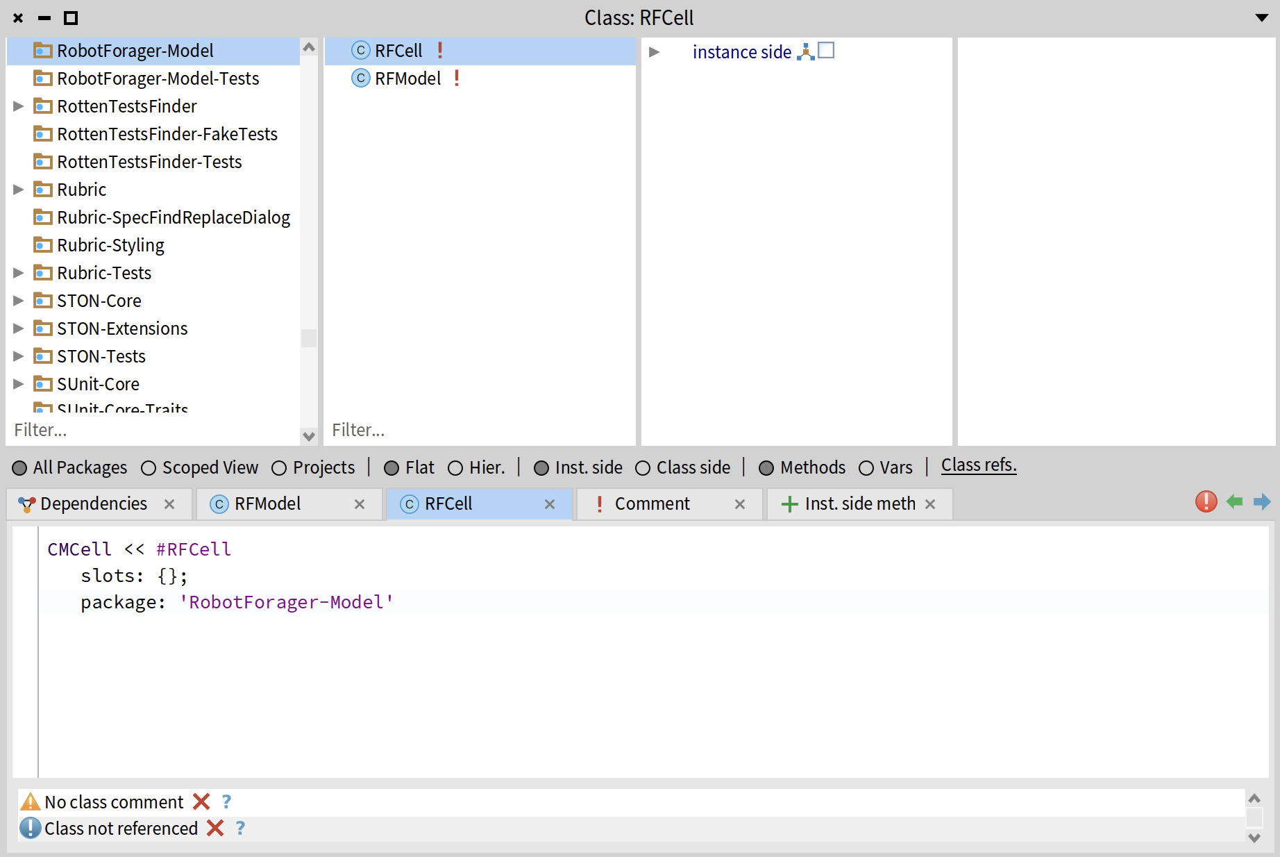Go forward with the blue right arrow
Screen dimensions: 1280x857
(x=1261, y=501)
